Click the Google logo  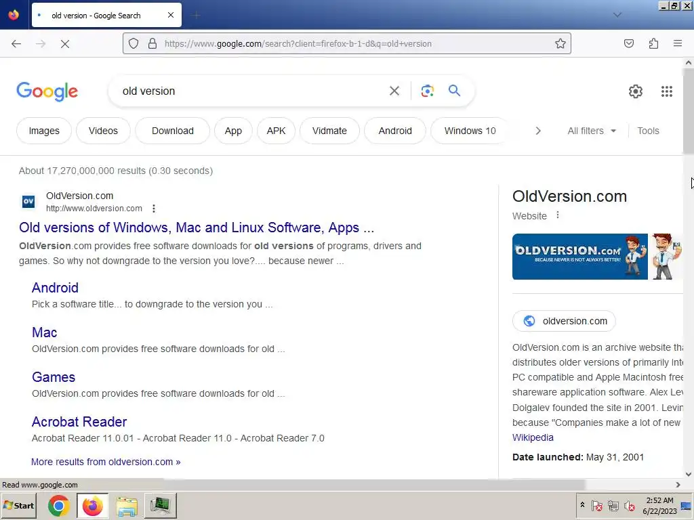point(47,91)
